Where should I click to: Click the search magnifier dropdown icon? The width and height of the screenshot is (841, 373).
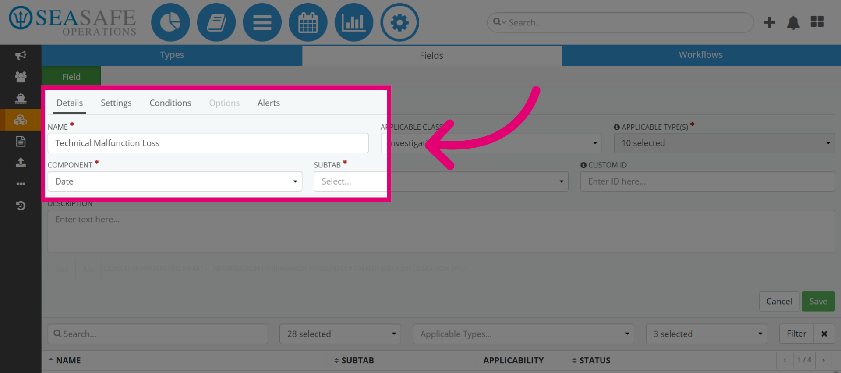tap(499, 22)
